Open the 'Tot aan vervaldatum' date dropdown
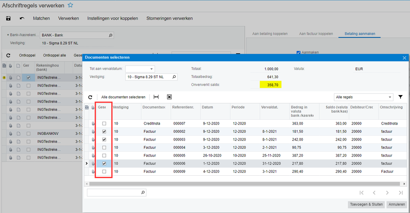The image size is (410, 213). pyautogui.click(x=151, y=69)
